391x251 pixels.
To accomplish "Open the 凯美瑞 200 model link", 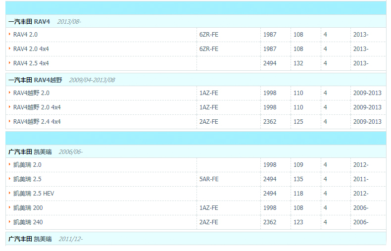I will [28, 208].
